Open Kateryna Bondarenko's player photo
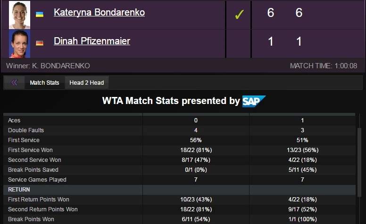Viewport: 366px width, 224px height. tap(19, 15)
